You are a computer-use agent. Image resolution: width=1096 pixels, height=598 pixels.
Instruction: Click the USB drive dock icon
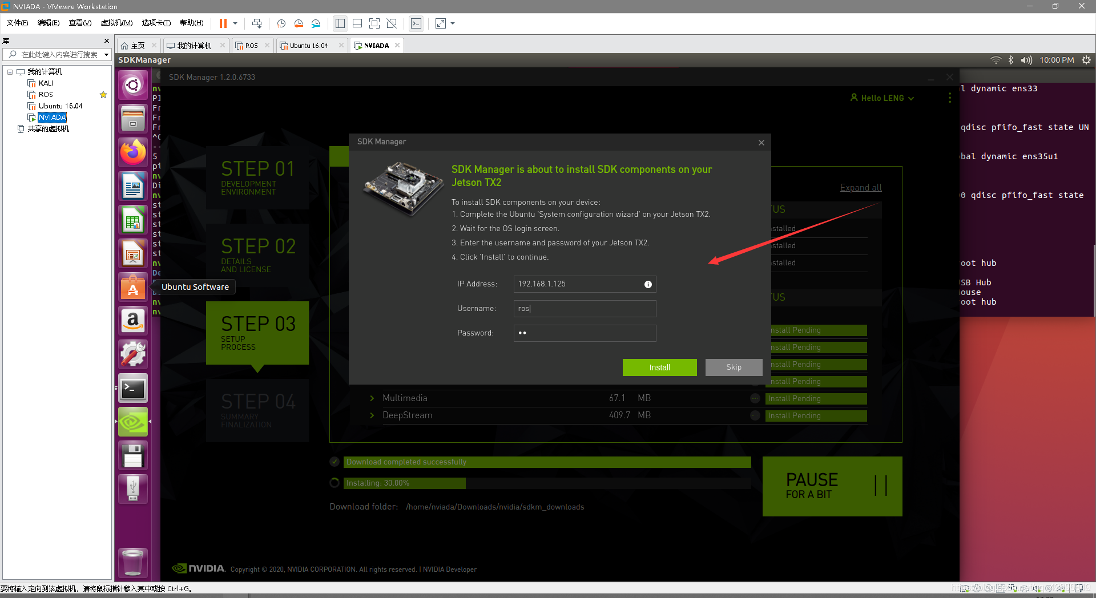[133, 489]
